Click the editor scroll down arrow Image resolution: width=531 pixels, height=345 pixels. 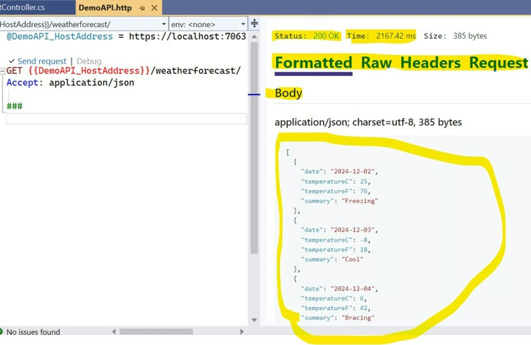coord(254,320)
